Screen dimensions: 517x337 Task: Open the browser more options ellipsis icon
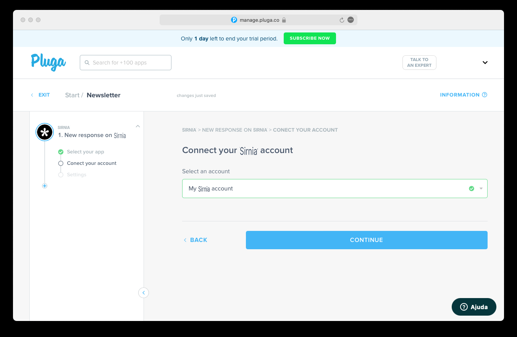click(x=351, y=20)
